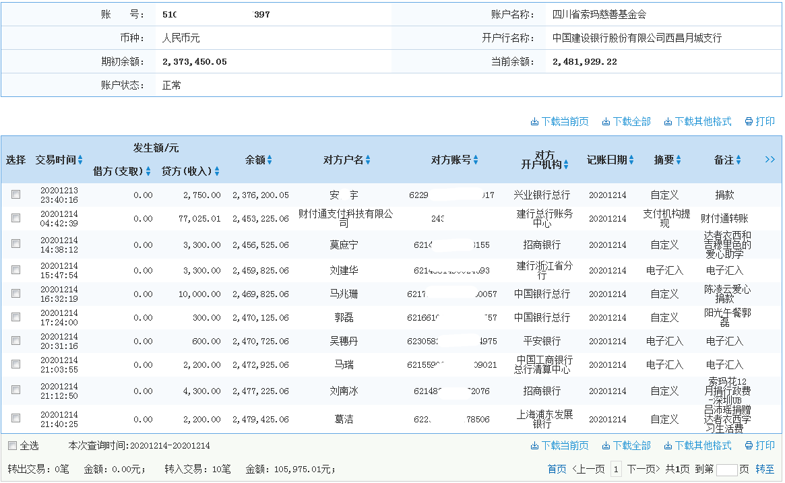This screenshot has height=483, width=785.
Task: Click 转至 to jump to page
Action: click(x=765, y=469)
